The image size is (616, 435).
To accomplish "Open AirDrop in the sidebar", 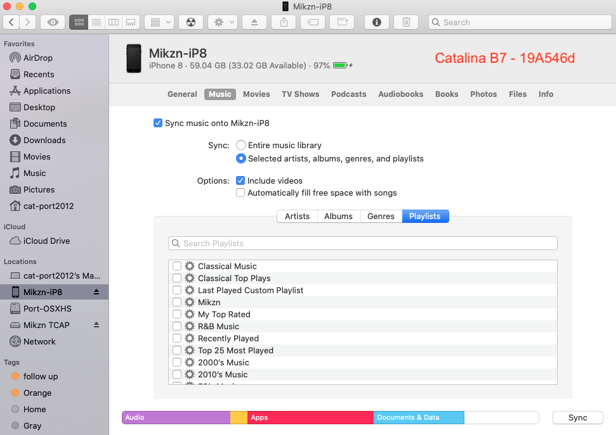I will click(37, 58).
